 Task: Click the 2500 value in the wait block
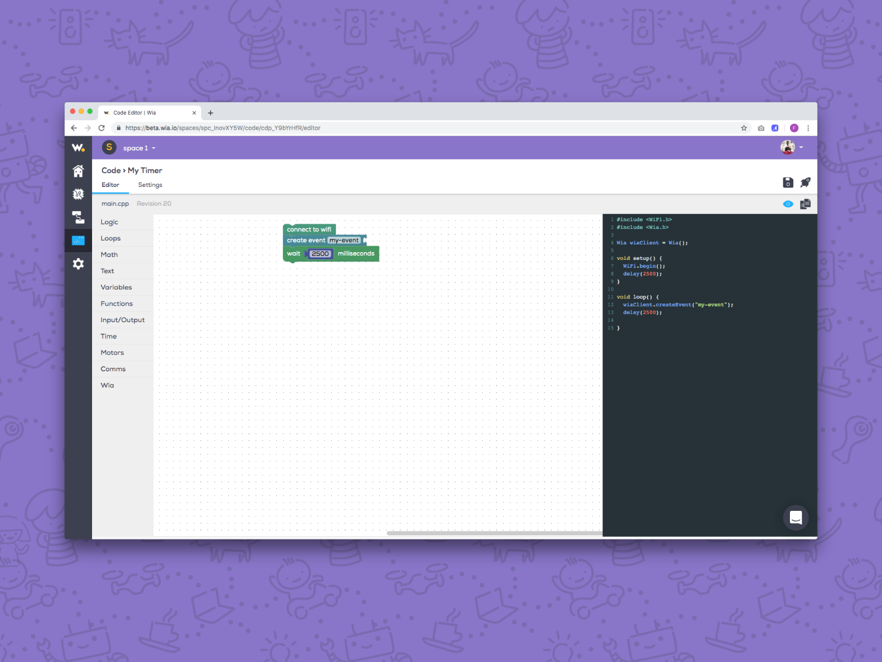(x=320, y=253)
